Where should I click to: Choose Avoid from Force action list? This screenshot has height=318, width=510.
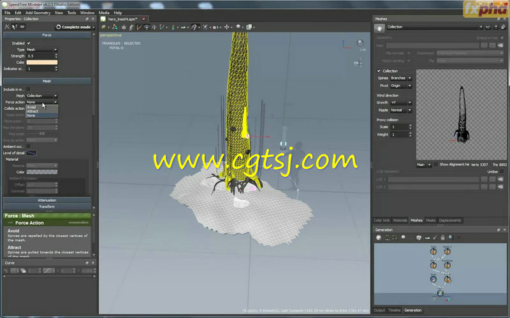[42, 107]
